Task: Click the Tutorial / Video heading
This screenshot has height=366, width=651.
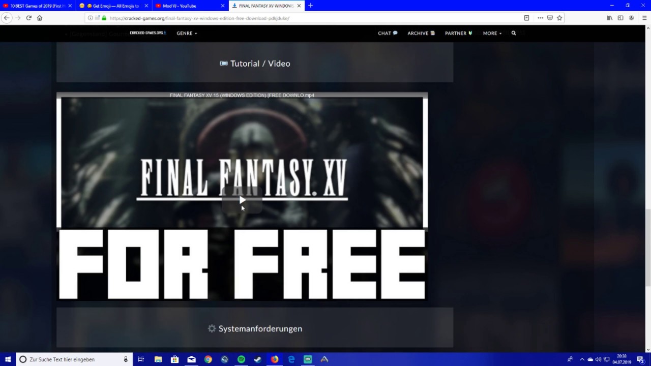Action: 255,64
